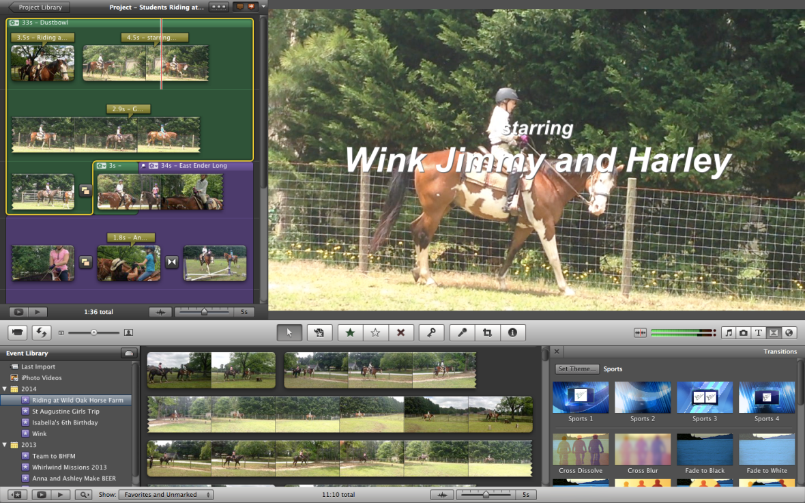
Task: Open the Keyword tool
Action: [x=430, y=332]
